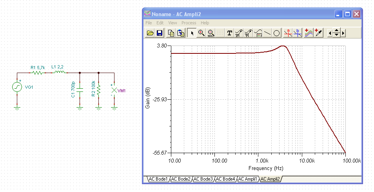Image resolution: width=374 pixels, height=192 pixels.
Task: Open a file with the folder icon
Action: pyautogui.click(x=150, y=33)
